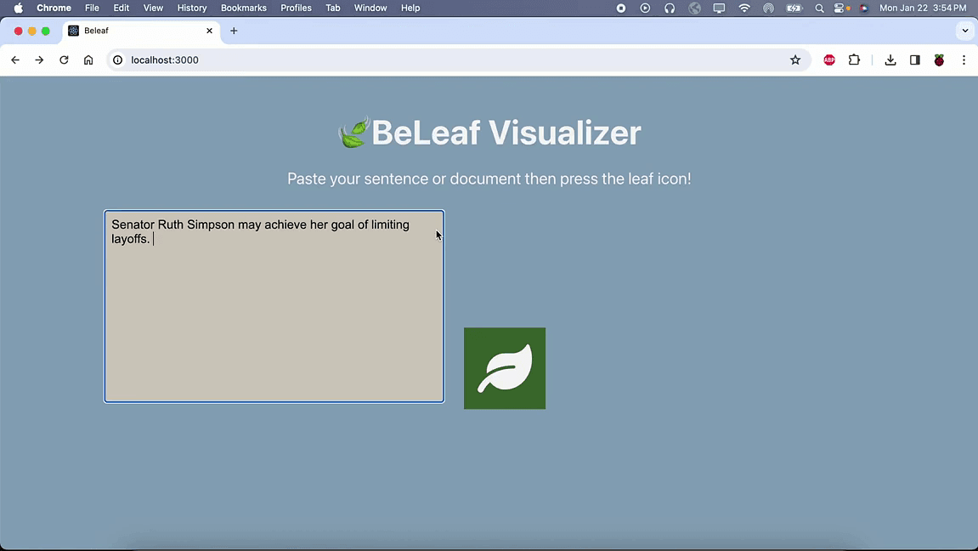Bookmark this page with the star icon
This screenshot has height=551, width=978.
pos(795,60)
